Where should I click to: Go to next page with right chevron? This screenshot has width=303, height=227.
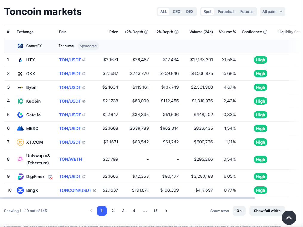point(166,211)
